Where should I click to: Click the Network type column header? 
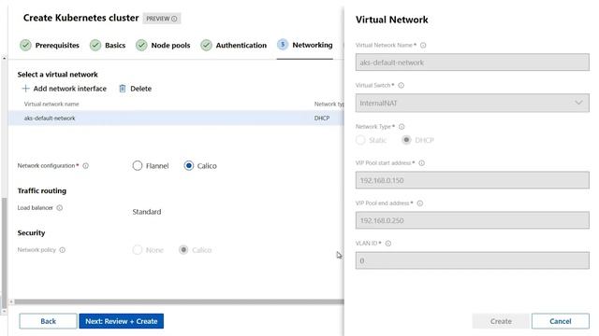click(329, 104)
